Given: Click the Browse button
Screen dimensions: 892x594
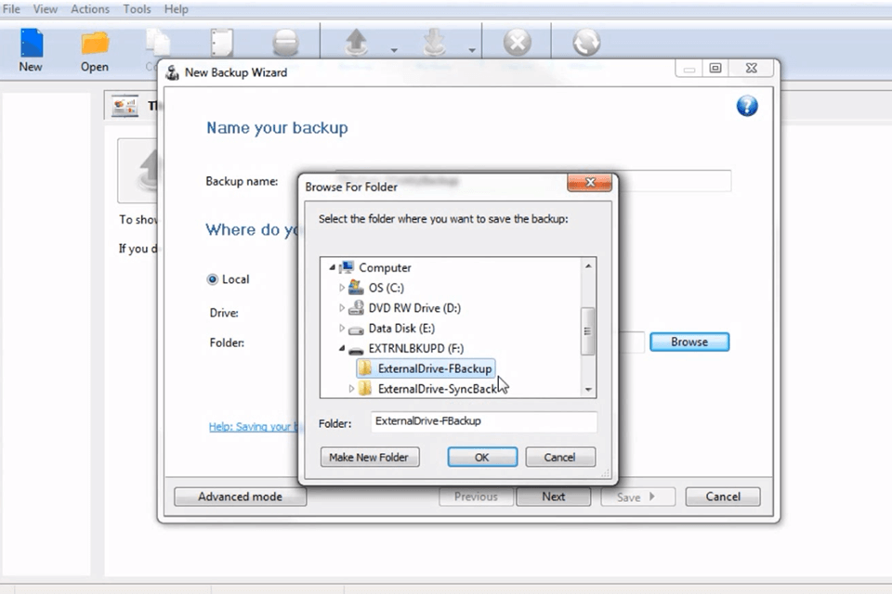Looking at the screenshot, I should [689, 342].
